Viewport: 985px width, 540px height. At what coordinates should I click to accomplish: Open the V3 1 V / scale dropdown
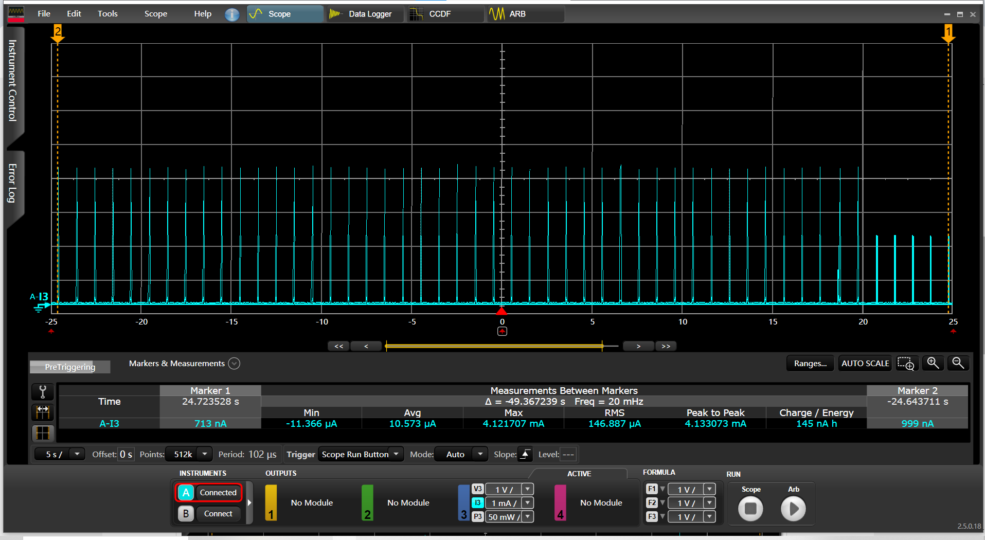[528, 489]
